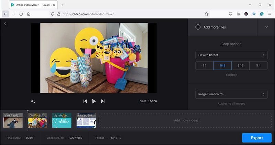Screen dimensions: 275x145
Task: Expand the Add more files dropdown arrow
Action: coord(266,27)
